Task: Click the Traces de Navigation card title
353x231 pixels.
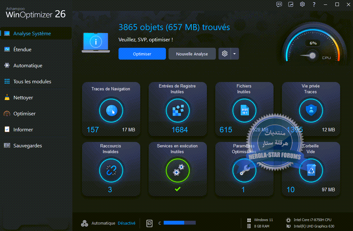Action: click(x=111, y=89)
